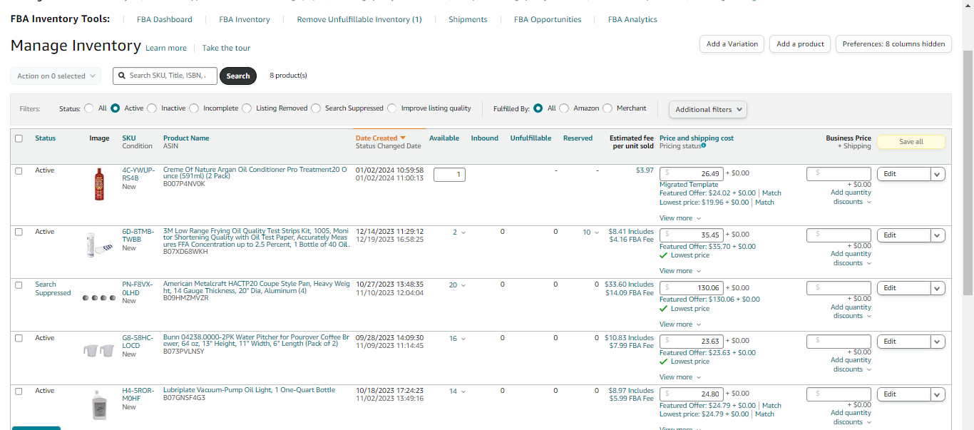This screenshot has height=430, width=974.
Task: Select the Inactive status filter
Action: 151,108
